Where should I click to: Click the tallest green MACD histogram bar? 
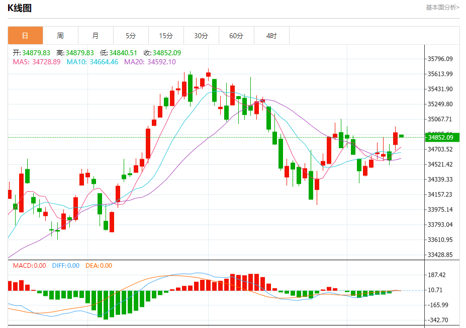click(106, 305)
